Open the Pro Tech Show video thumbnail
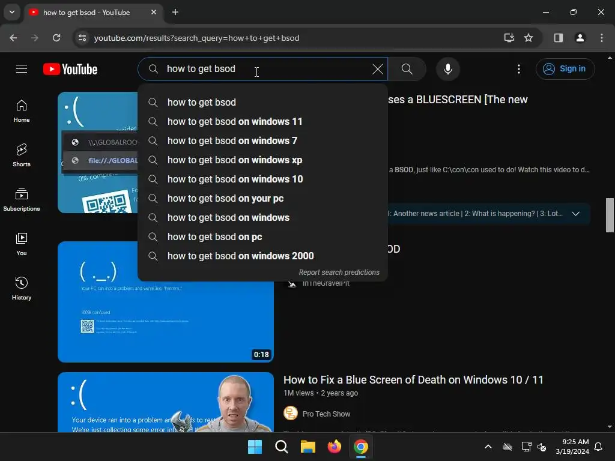615x461 pixels. (x=166, y=403)
